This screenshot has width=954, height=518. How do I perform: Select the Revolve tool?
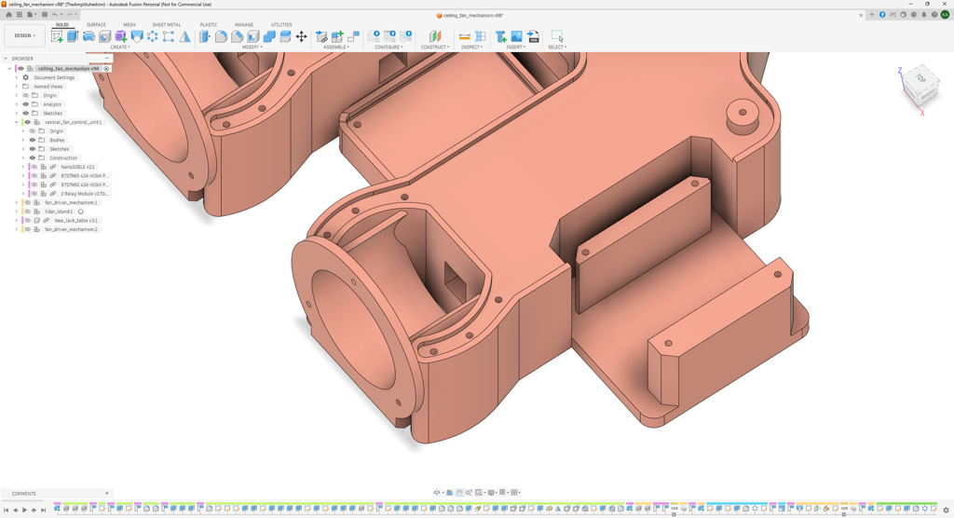click(x=89, y=36)
